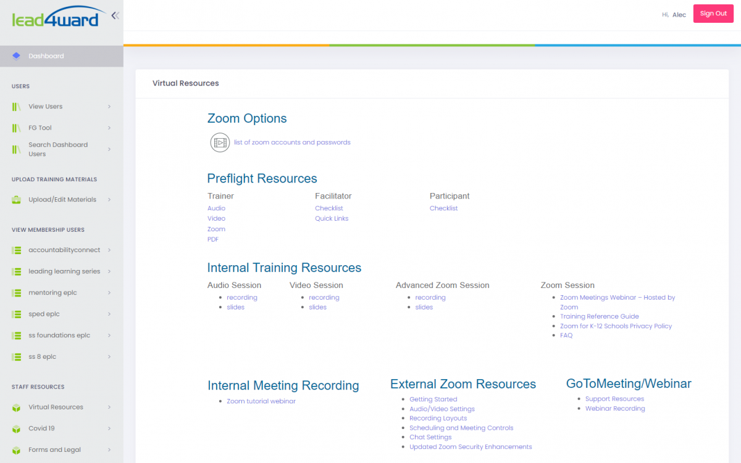Expand the Covid 19 chevron
Image resolution: width=741 pixels, height=463 pixels.
109,428
